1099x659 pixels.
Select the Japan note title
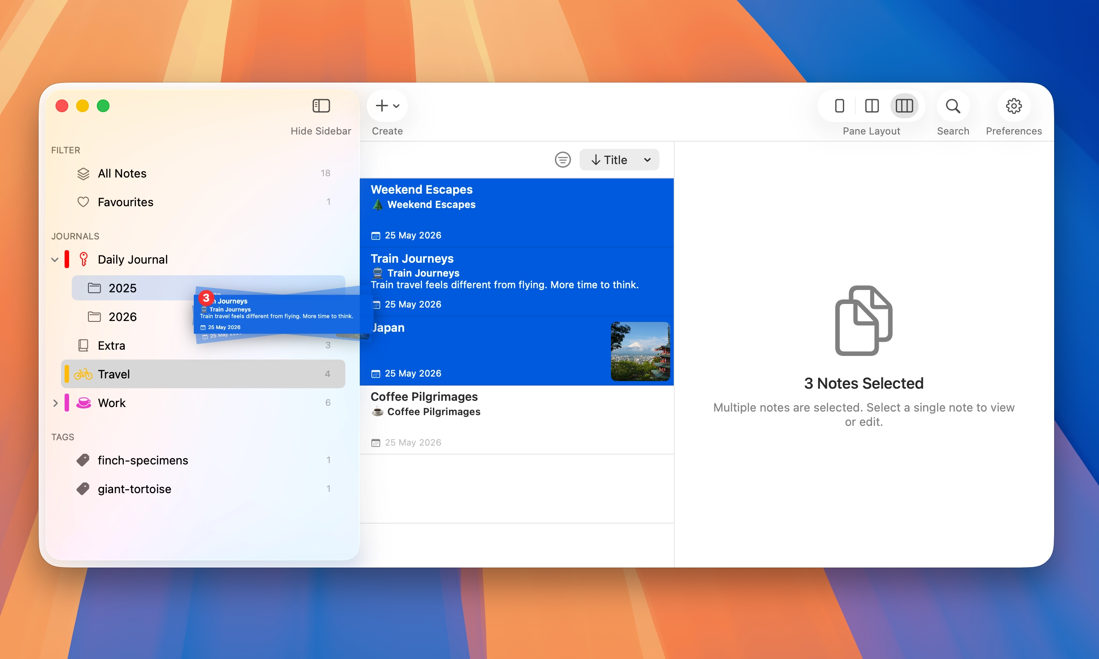388,328
